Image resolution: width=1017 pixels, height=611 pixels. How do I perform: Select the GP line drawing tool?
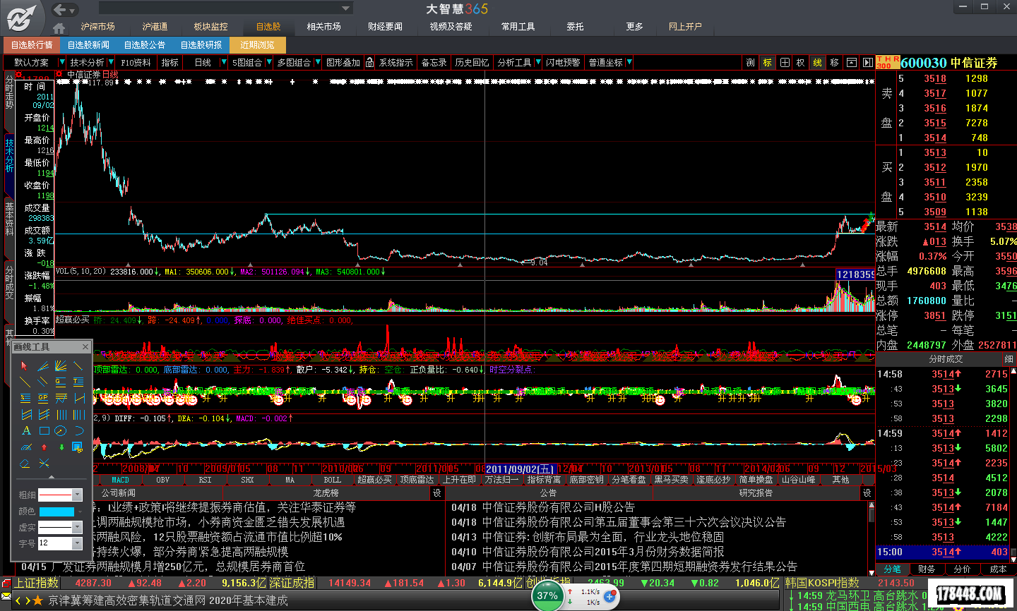[43, 398]
